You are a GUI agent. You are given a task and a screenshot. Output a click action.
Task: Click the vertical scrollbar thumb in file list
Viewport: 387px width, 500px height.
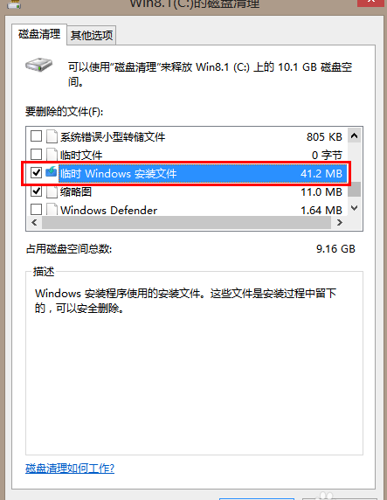(354, 190)
